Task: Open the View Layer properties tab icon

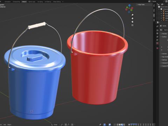Action: (157, 37)
